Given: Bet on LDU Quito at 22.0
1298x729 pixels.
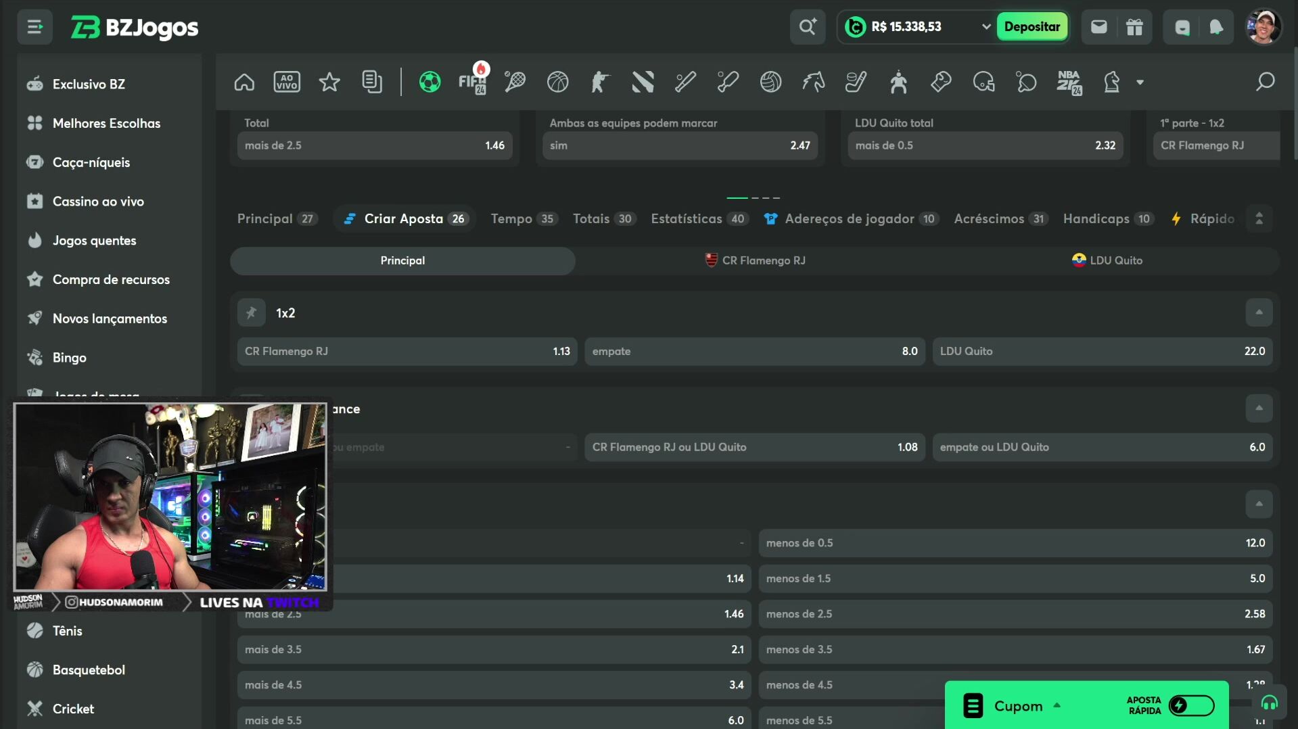Looking at the screenshot, I should (x=1103, y=352).
